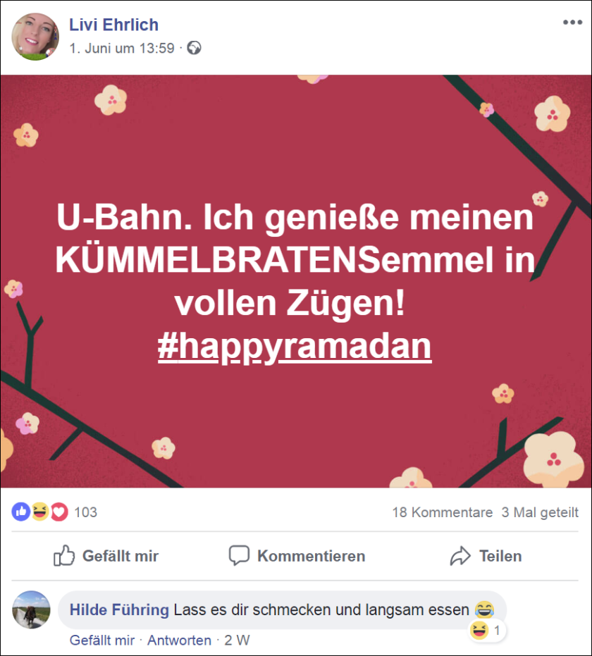Toggle Gefällt mir on Hilde's comment
The image size is (592, 656).
coord(102,640)
